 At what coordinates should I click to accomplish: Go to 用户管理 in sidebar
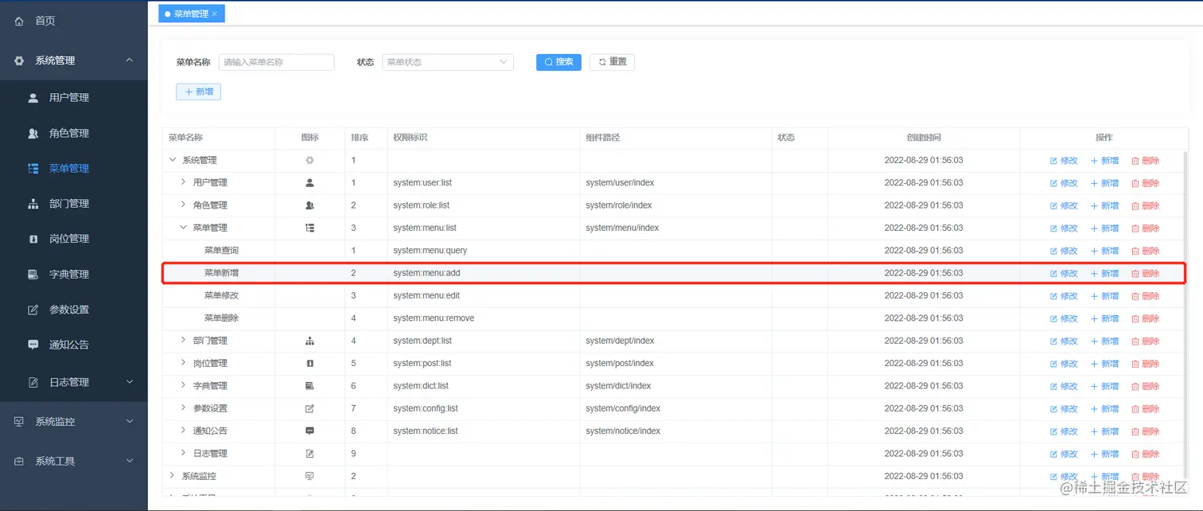pyautogui.click(x=73, y=98)
